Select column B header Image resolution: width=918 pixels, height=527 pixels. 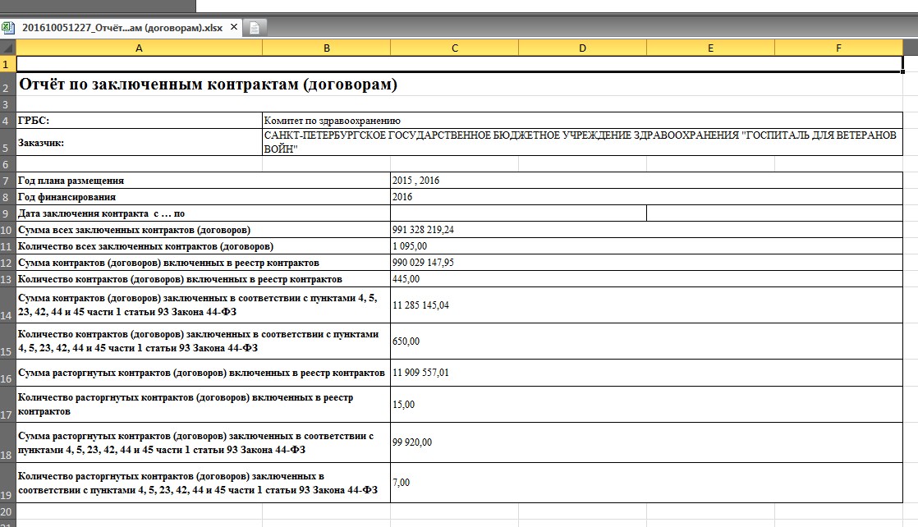coord(326,48)
